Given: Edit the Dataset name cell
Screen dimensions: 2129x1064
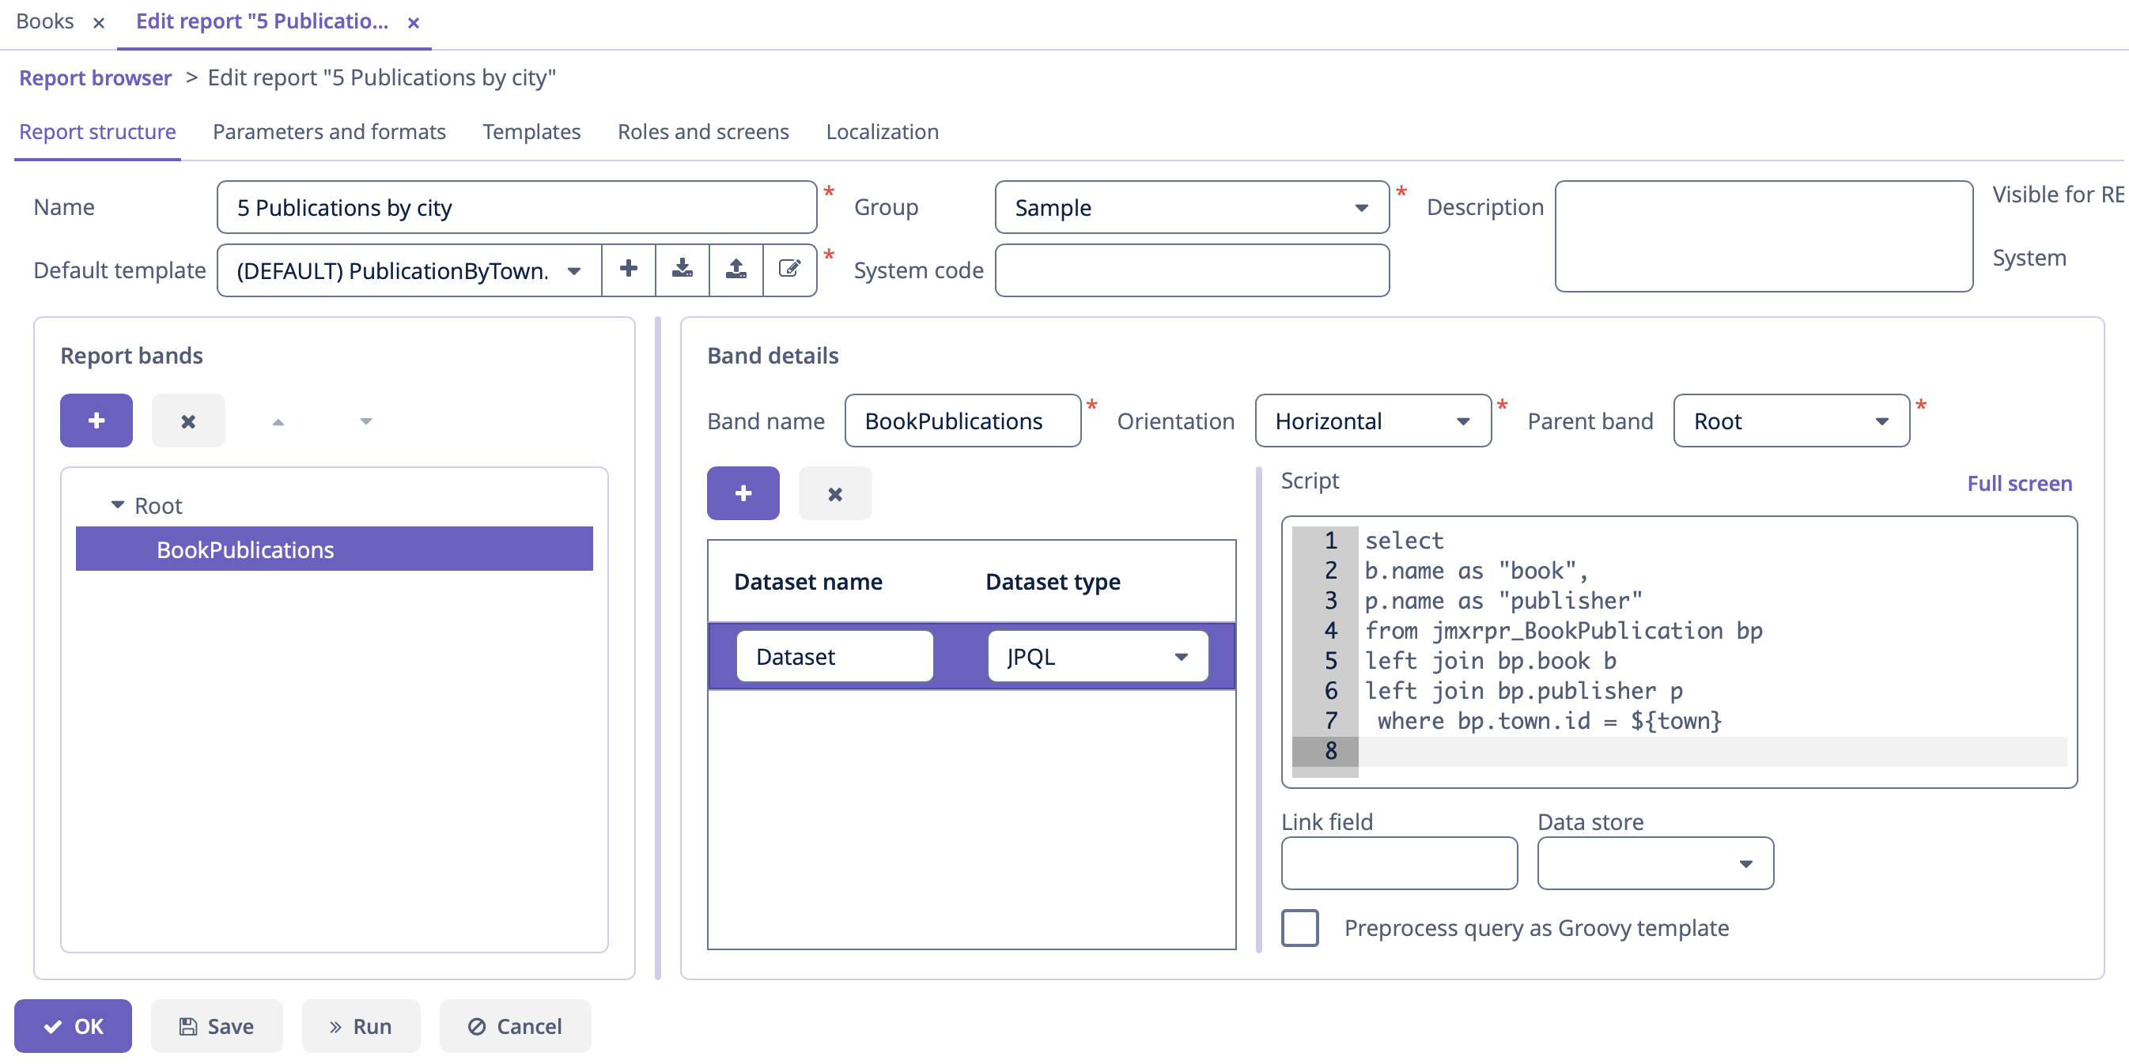Looking at the screenshot, I should [834, 657].
